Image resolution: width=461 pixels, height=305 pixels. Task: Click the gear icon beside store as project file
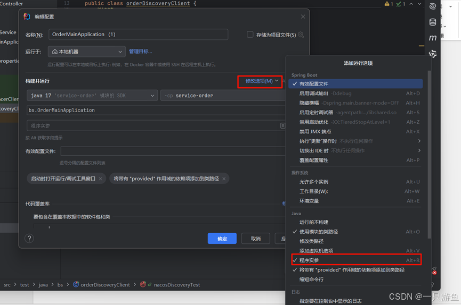tap(301, 35)
